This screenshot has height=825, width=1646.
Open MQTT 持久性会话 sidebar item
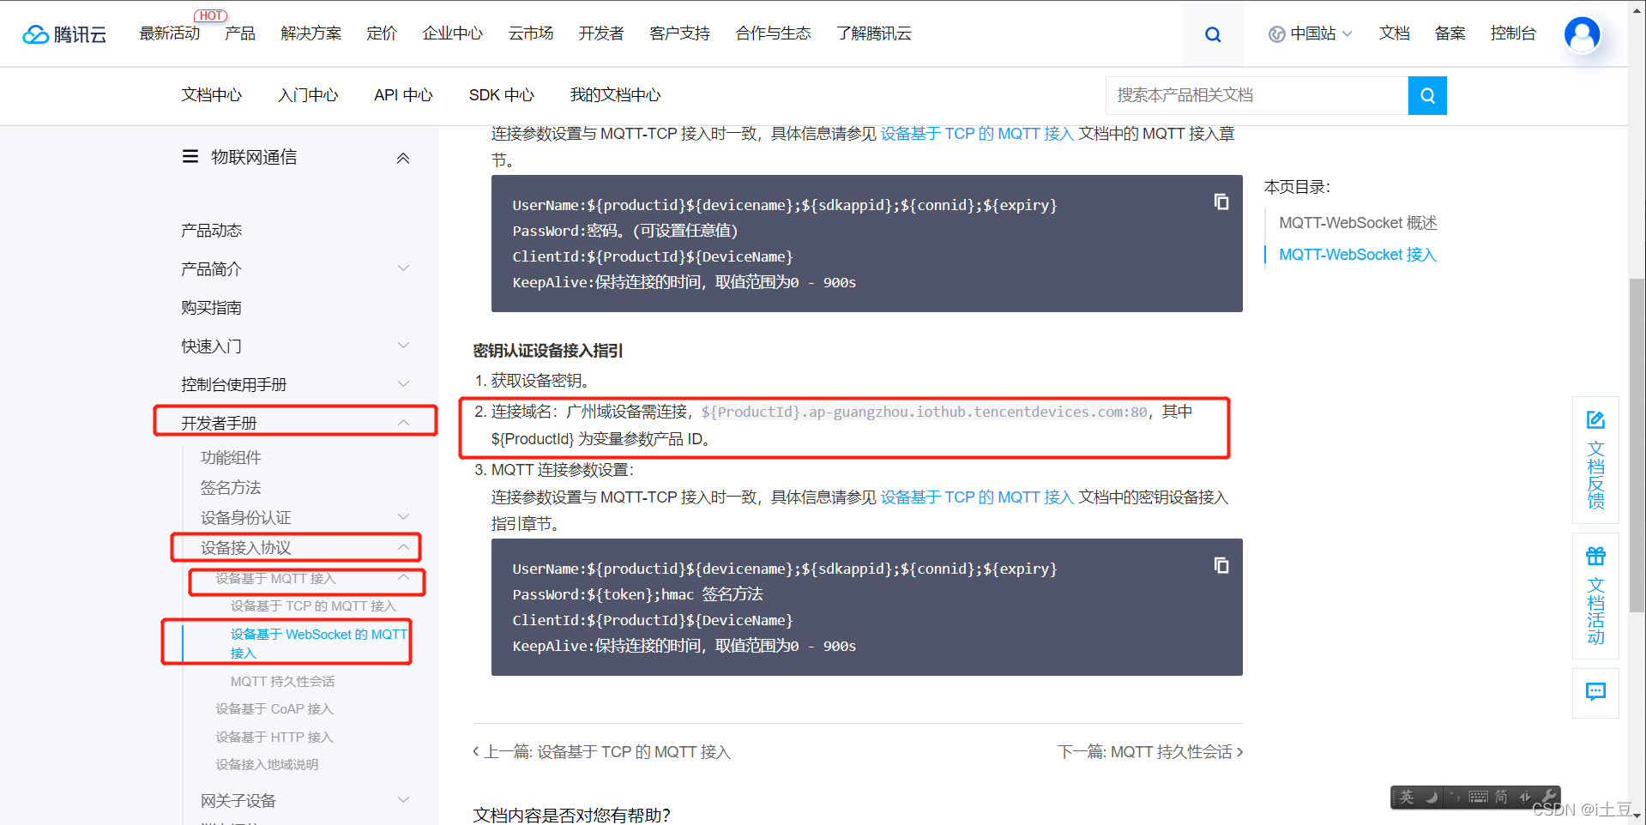point(282,681)
